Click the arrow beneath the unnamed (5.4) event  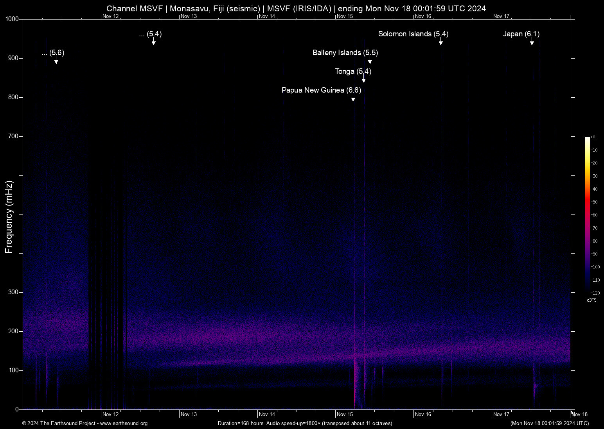pos(154,43)
